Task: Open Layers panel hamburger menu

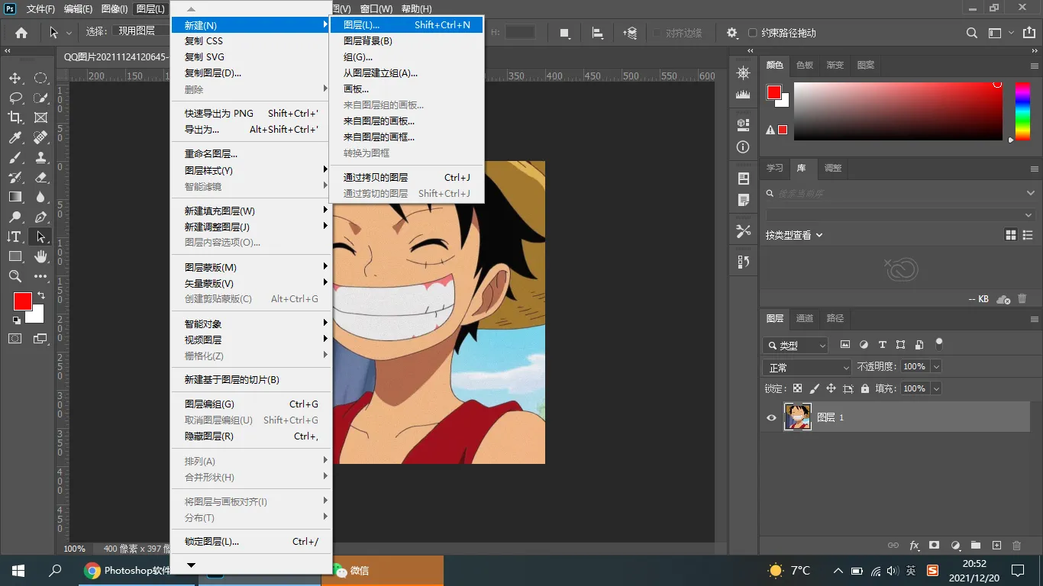Action: (x=1035, y=319)
